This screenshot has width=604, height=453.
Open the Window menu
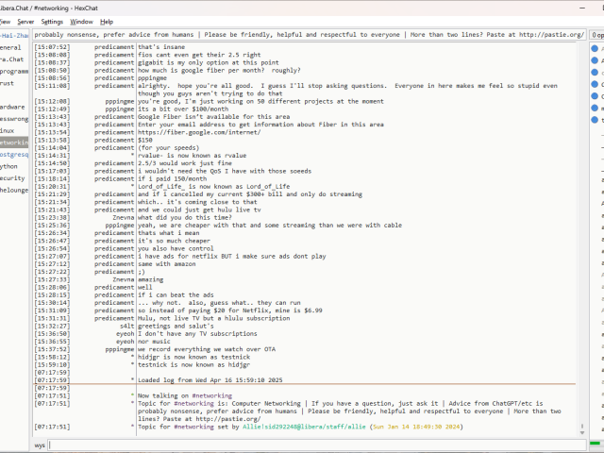click(82, 21)
